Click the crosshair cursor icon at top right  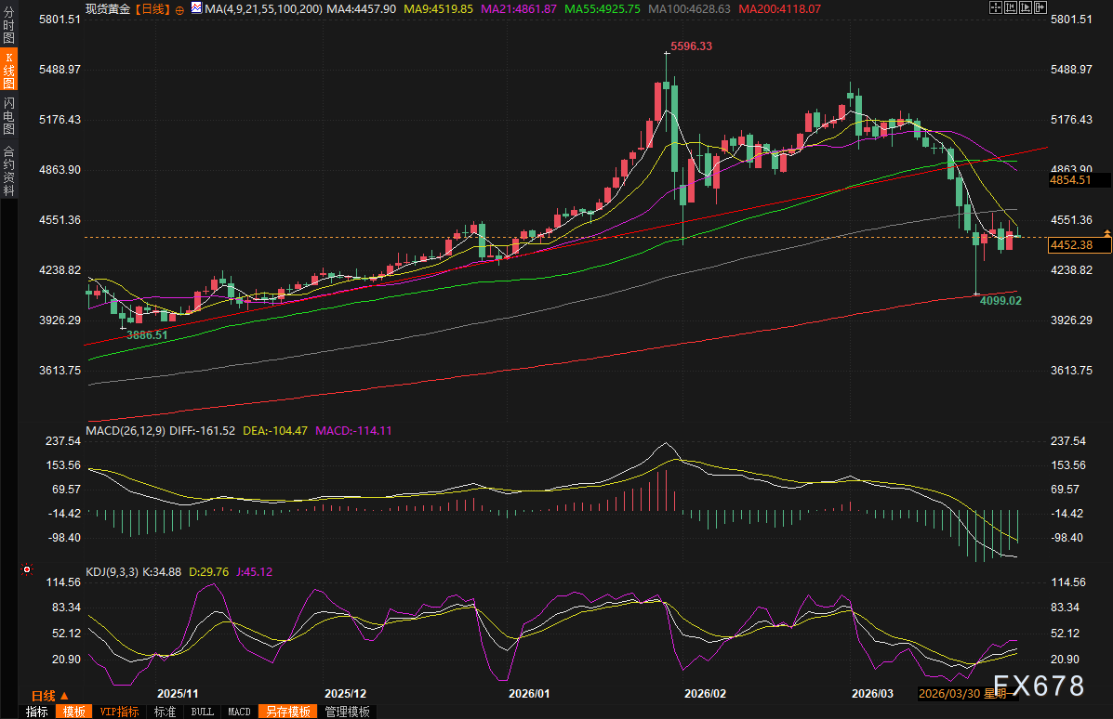point(996,7)
